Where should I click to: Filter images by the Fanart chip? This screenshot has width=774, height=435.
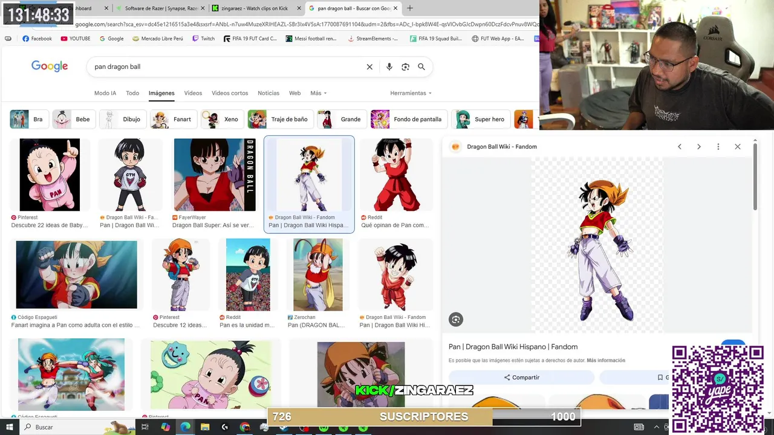click(173, 120)
